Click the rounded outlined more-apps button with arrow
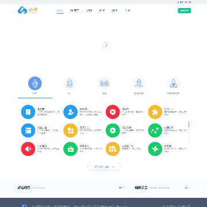 coord(104,167)
